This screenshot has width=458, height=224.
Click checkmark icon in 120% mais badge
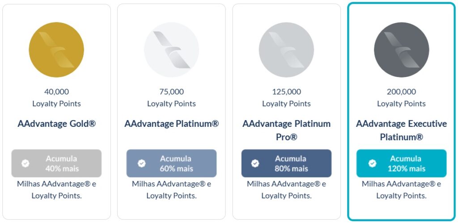pos(372,164)
